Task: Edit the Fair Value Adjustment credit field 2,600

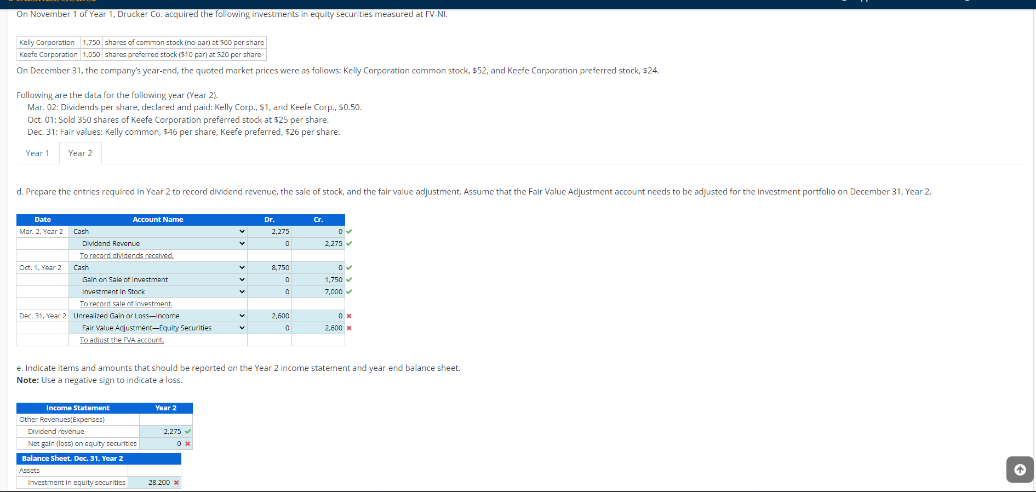Action: click(318, 328)
